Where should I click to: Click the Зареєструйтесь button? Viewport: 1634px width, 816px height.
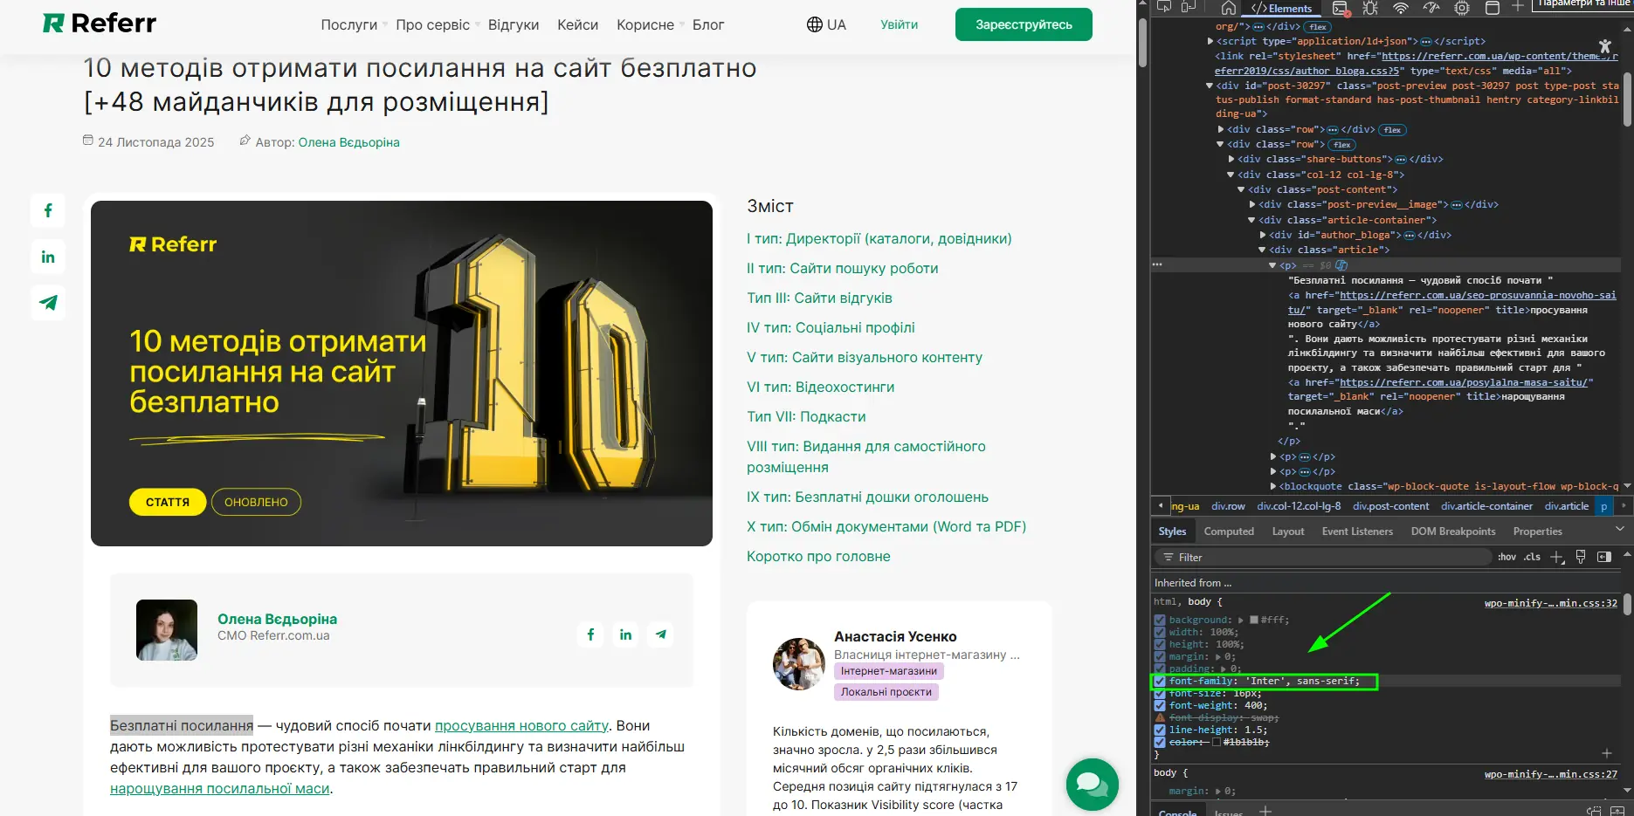(1024, 24)
